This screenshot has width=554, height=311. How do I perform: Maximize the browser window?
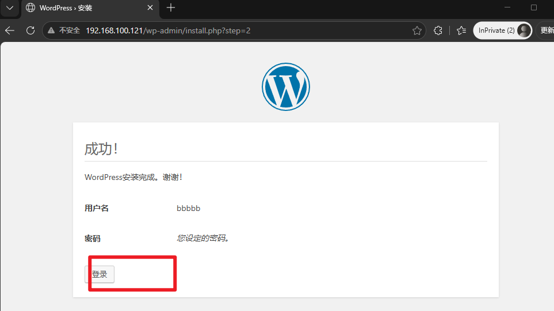534,7
